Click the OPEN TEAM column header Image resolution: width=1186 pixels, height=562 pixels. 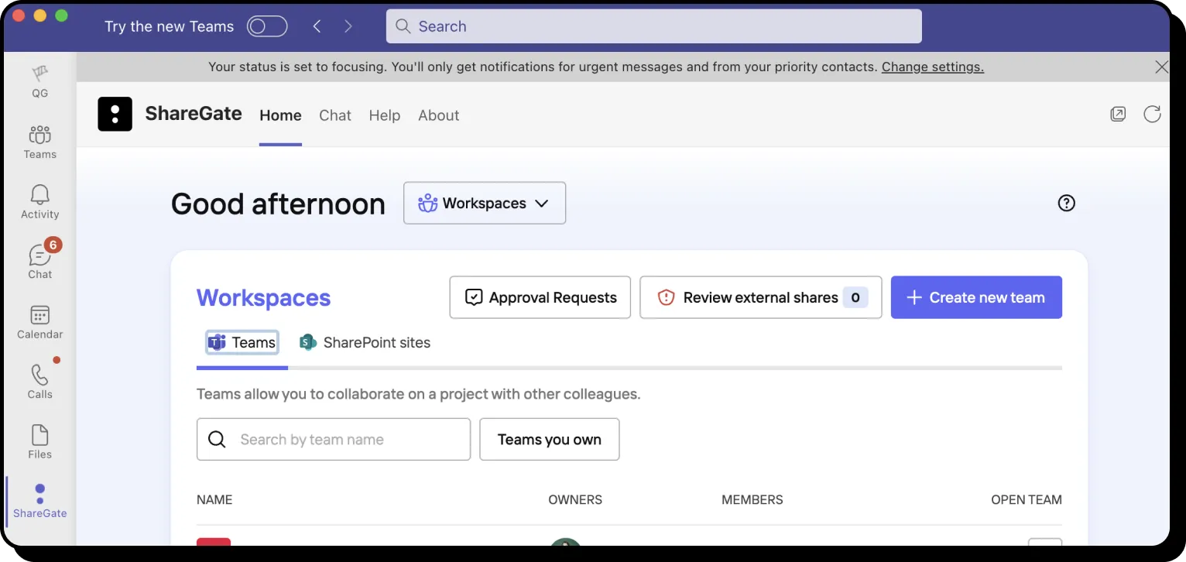1027,500
